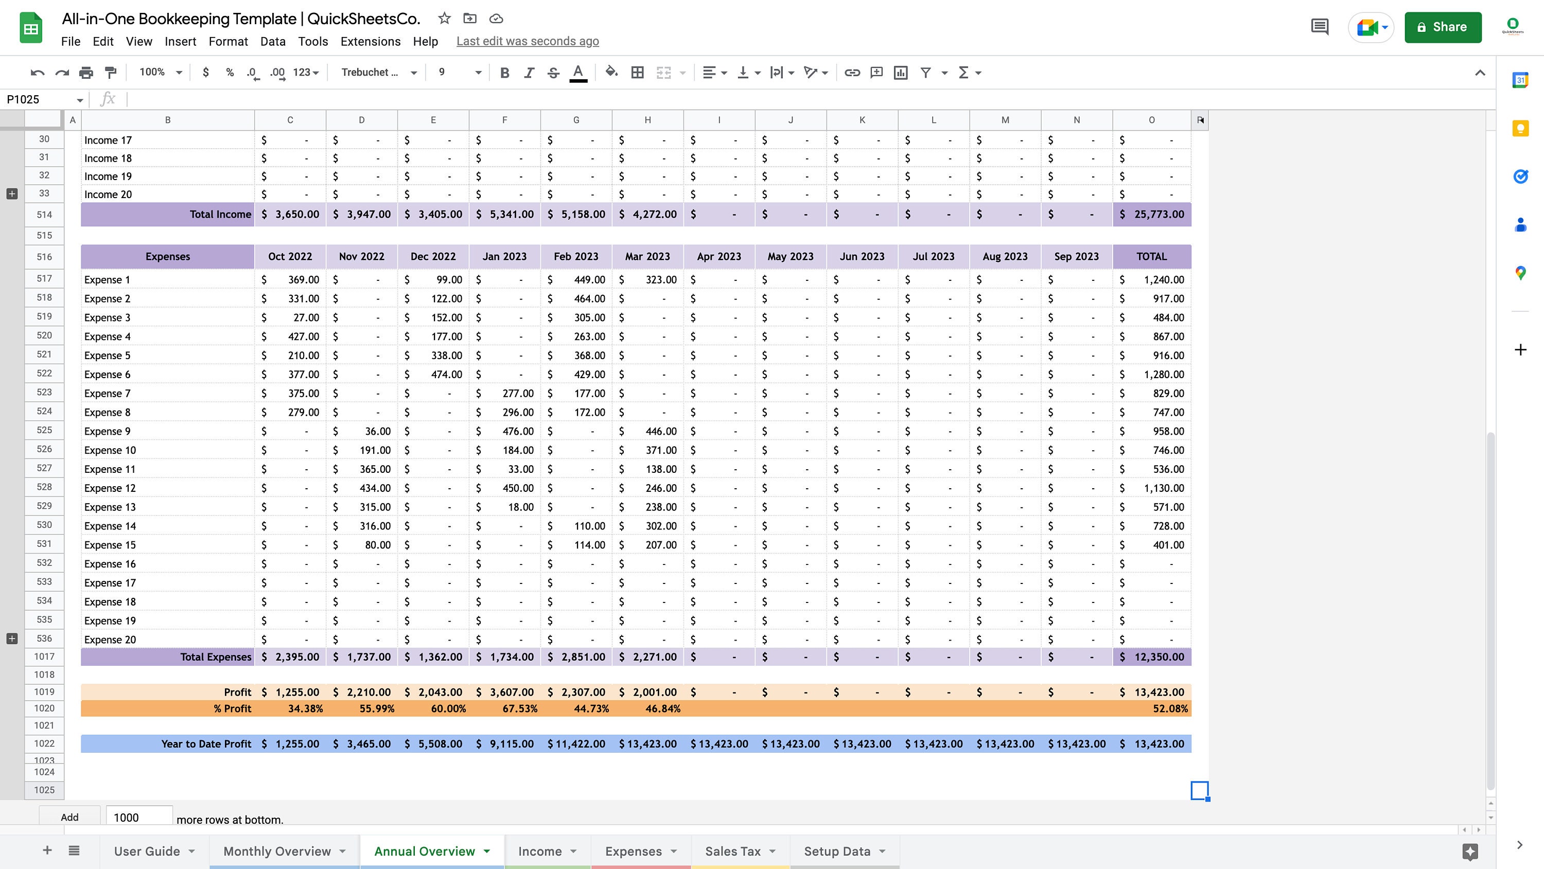
Task: Click the Create a filter funnel icon
Action: pyautogui.click(x=925, y=73)
